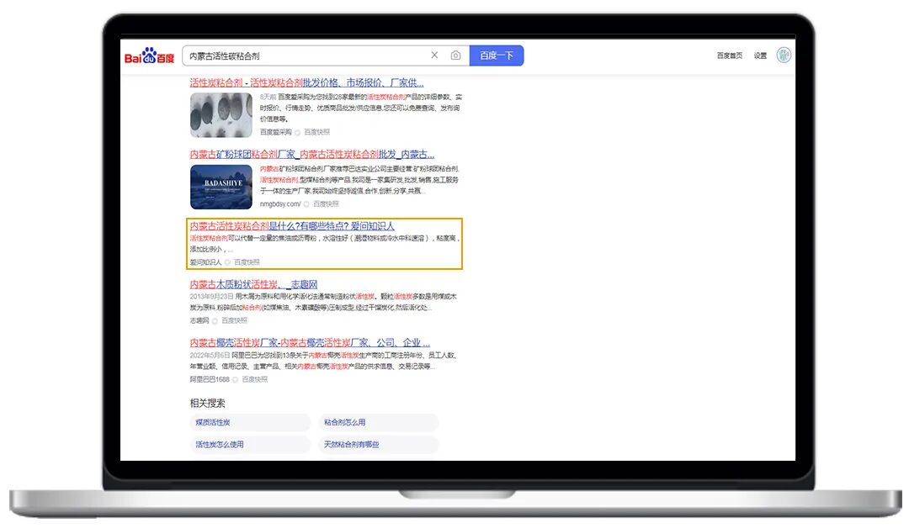This screenshot has height=528, width=909.
Task: Open 百度快照 for the 百度爱采购 result
Action: coord(317,132)
